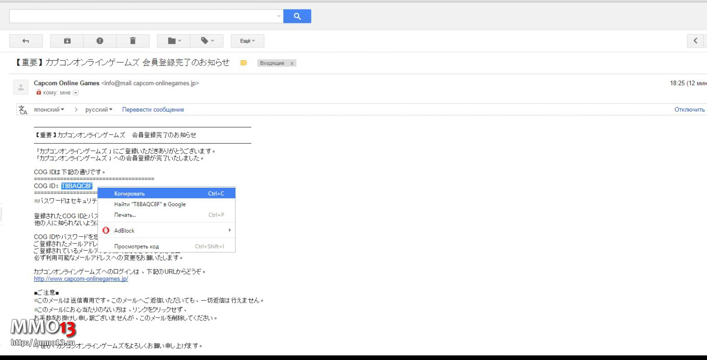Click the COG IDは下記の通りです line
The width and height of the screenshot is (707, 360).
tap(69, 172)
